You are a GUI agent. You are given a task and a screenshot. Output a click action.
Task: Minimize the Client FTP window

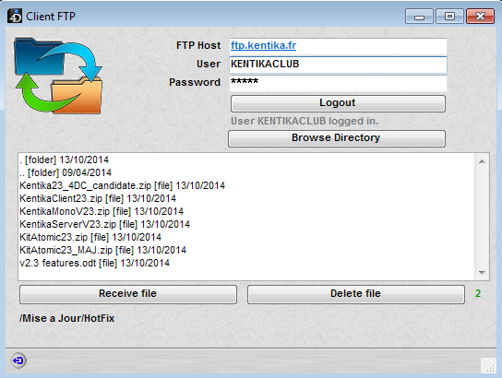[x=419, y=17]
